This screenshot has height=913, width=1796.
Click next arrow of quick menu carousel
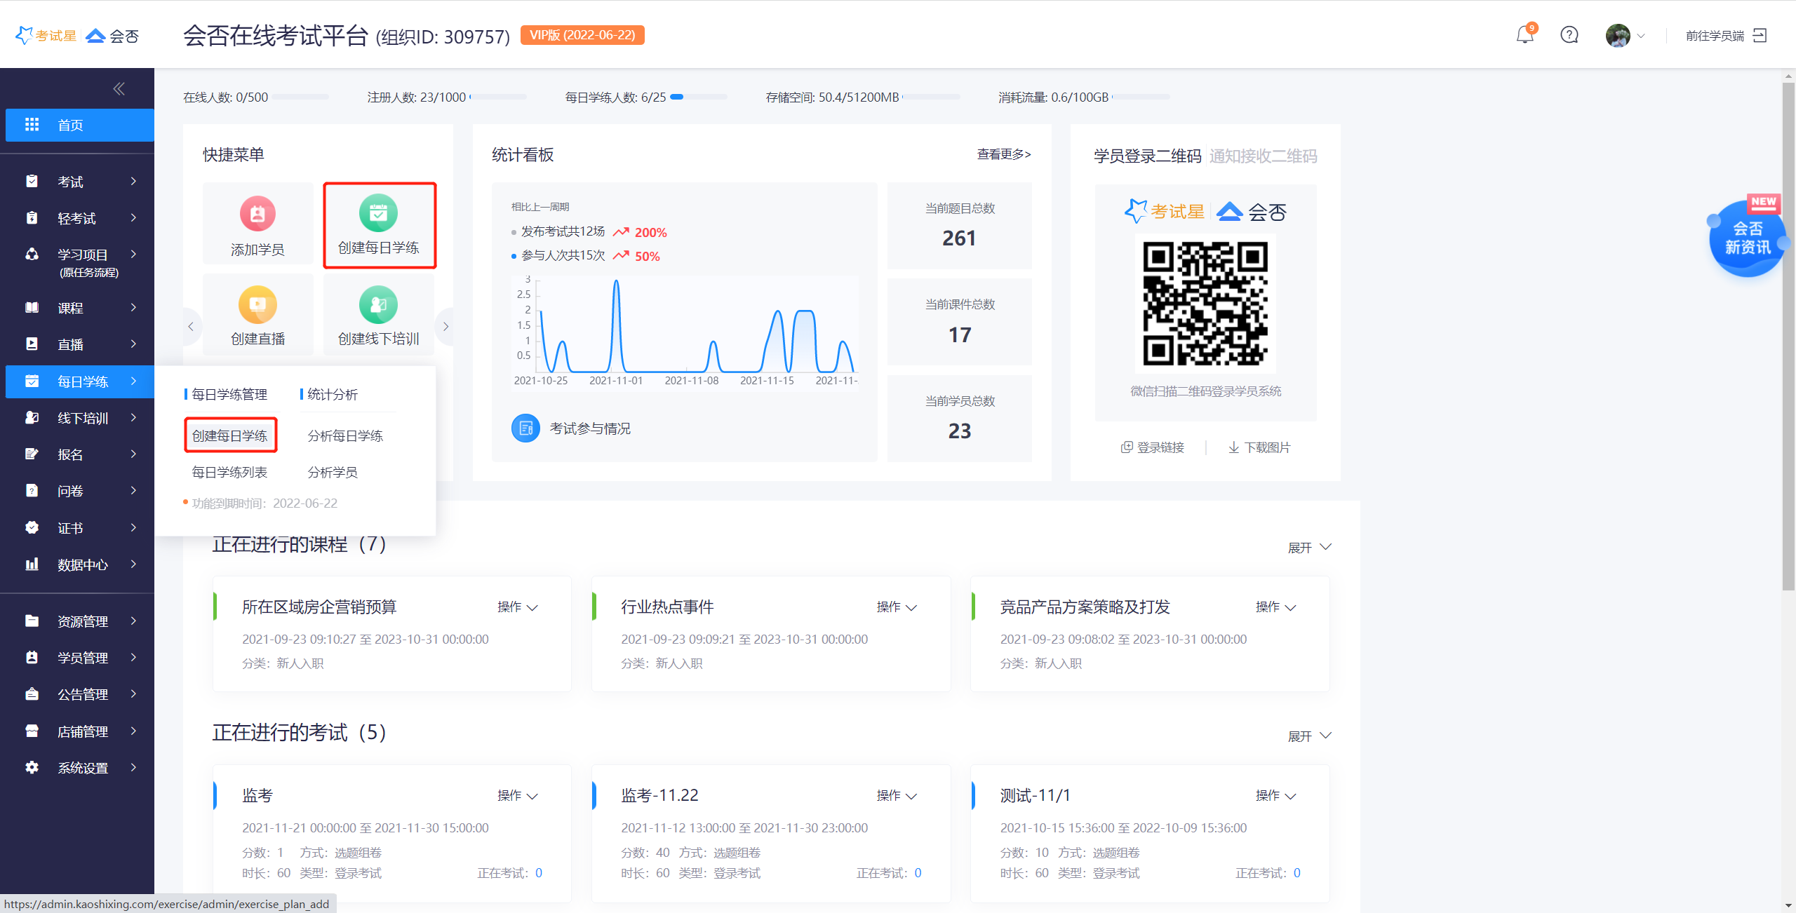coord(445,327)
